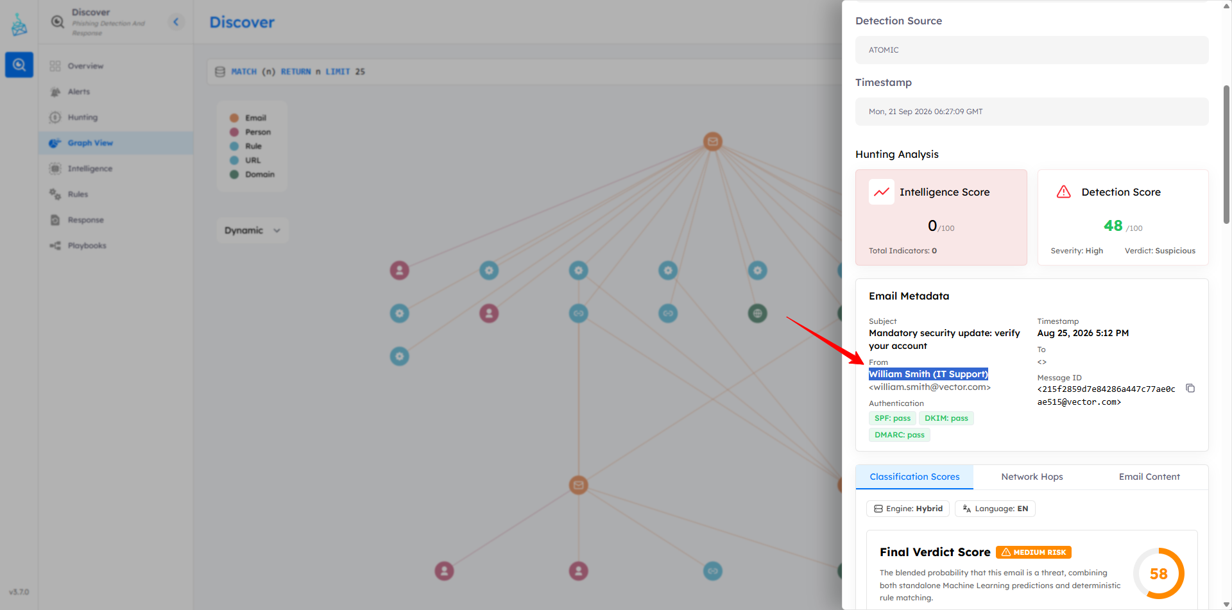Select the blue magnifier search icon in left rail
Screen dimensions: 1232x610
(x=19, y=65)
